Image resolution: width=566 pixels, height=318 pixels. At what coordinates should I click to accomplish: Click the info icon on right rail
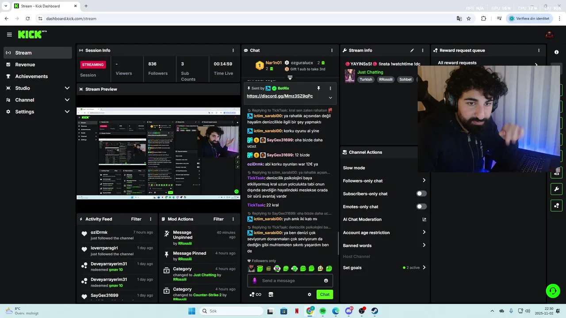coord(556,52)
